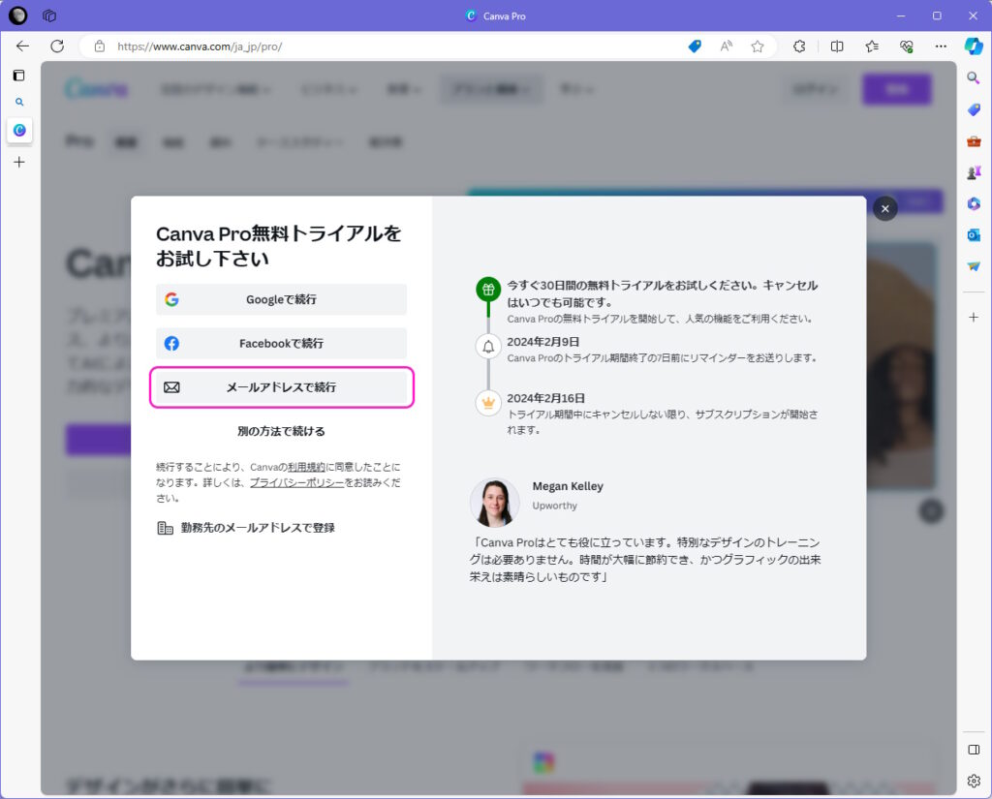
Task: Open the Favorites list icon in toolbar
Action: (x=872, y=46)
